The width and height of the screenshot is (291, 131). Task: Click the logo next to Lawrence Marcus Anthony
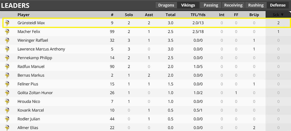click(x=7, y=49)
